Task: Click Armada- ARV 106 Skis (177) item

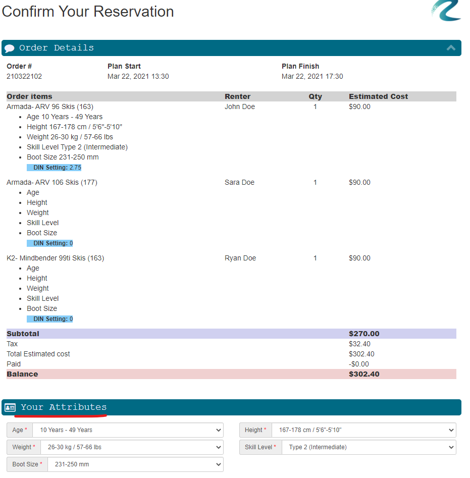Action: (x=52, y=182)
